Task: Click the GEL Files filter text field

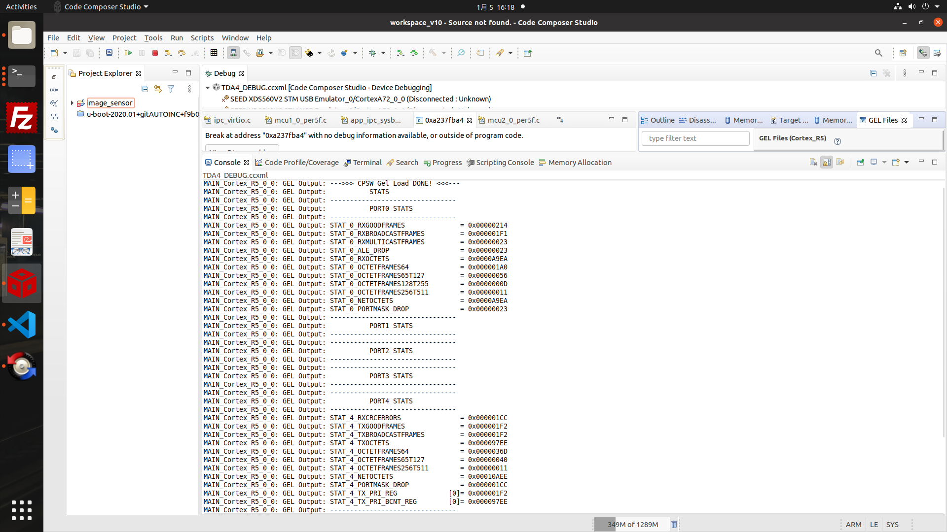Action: pos(695,138)
